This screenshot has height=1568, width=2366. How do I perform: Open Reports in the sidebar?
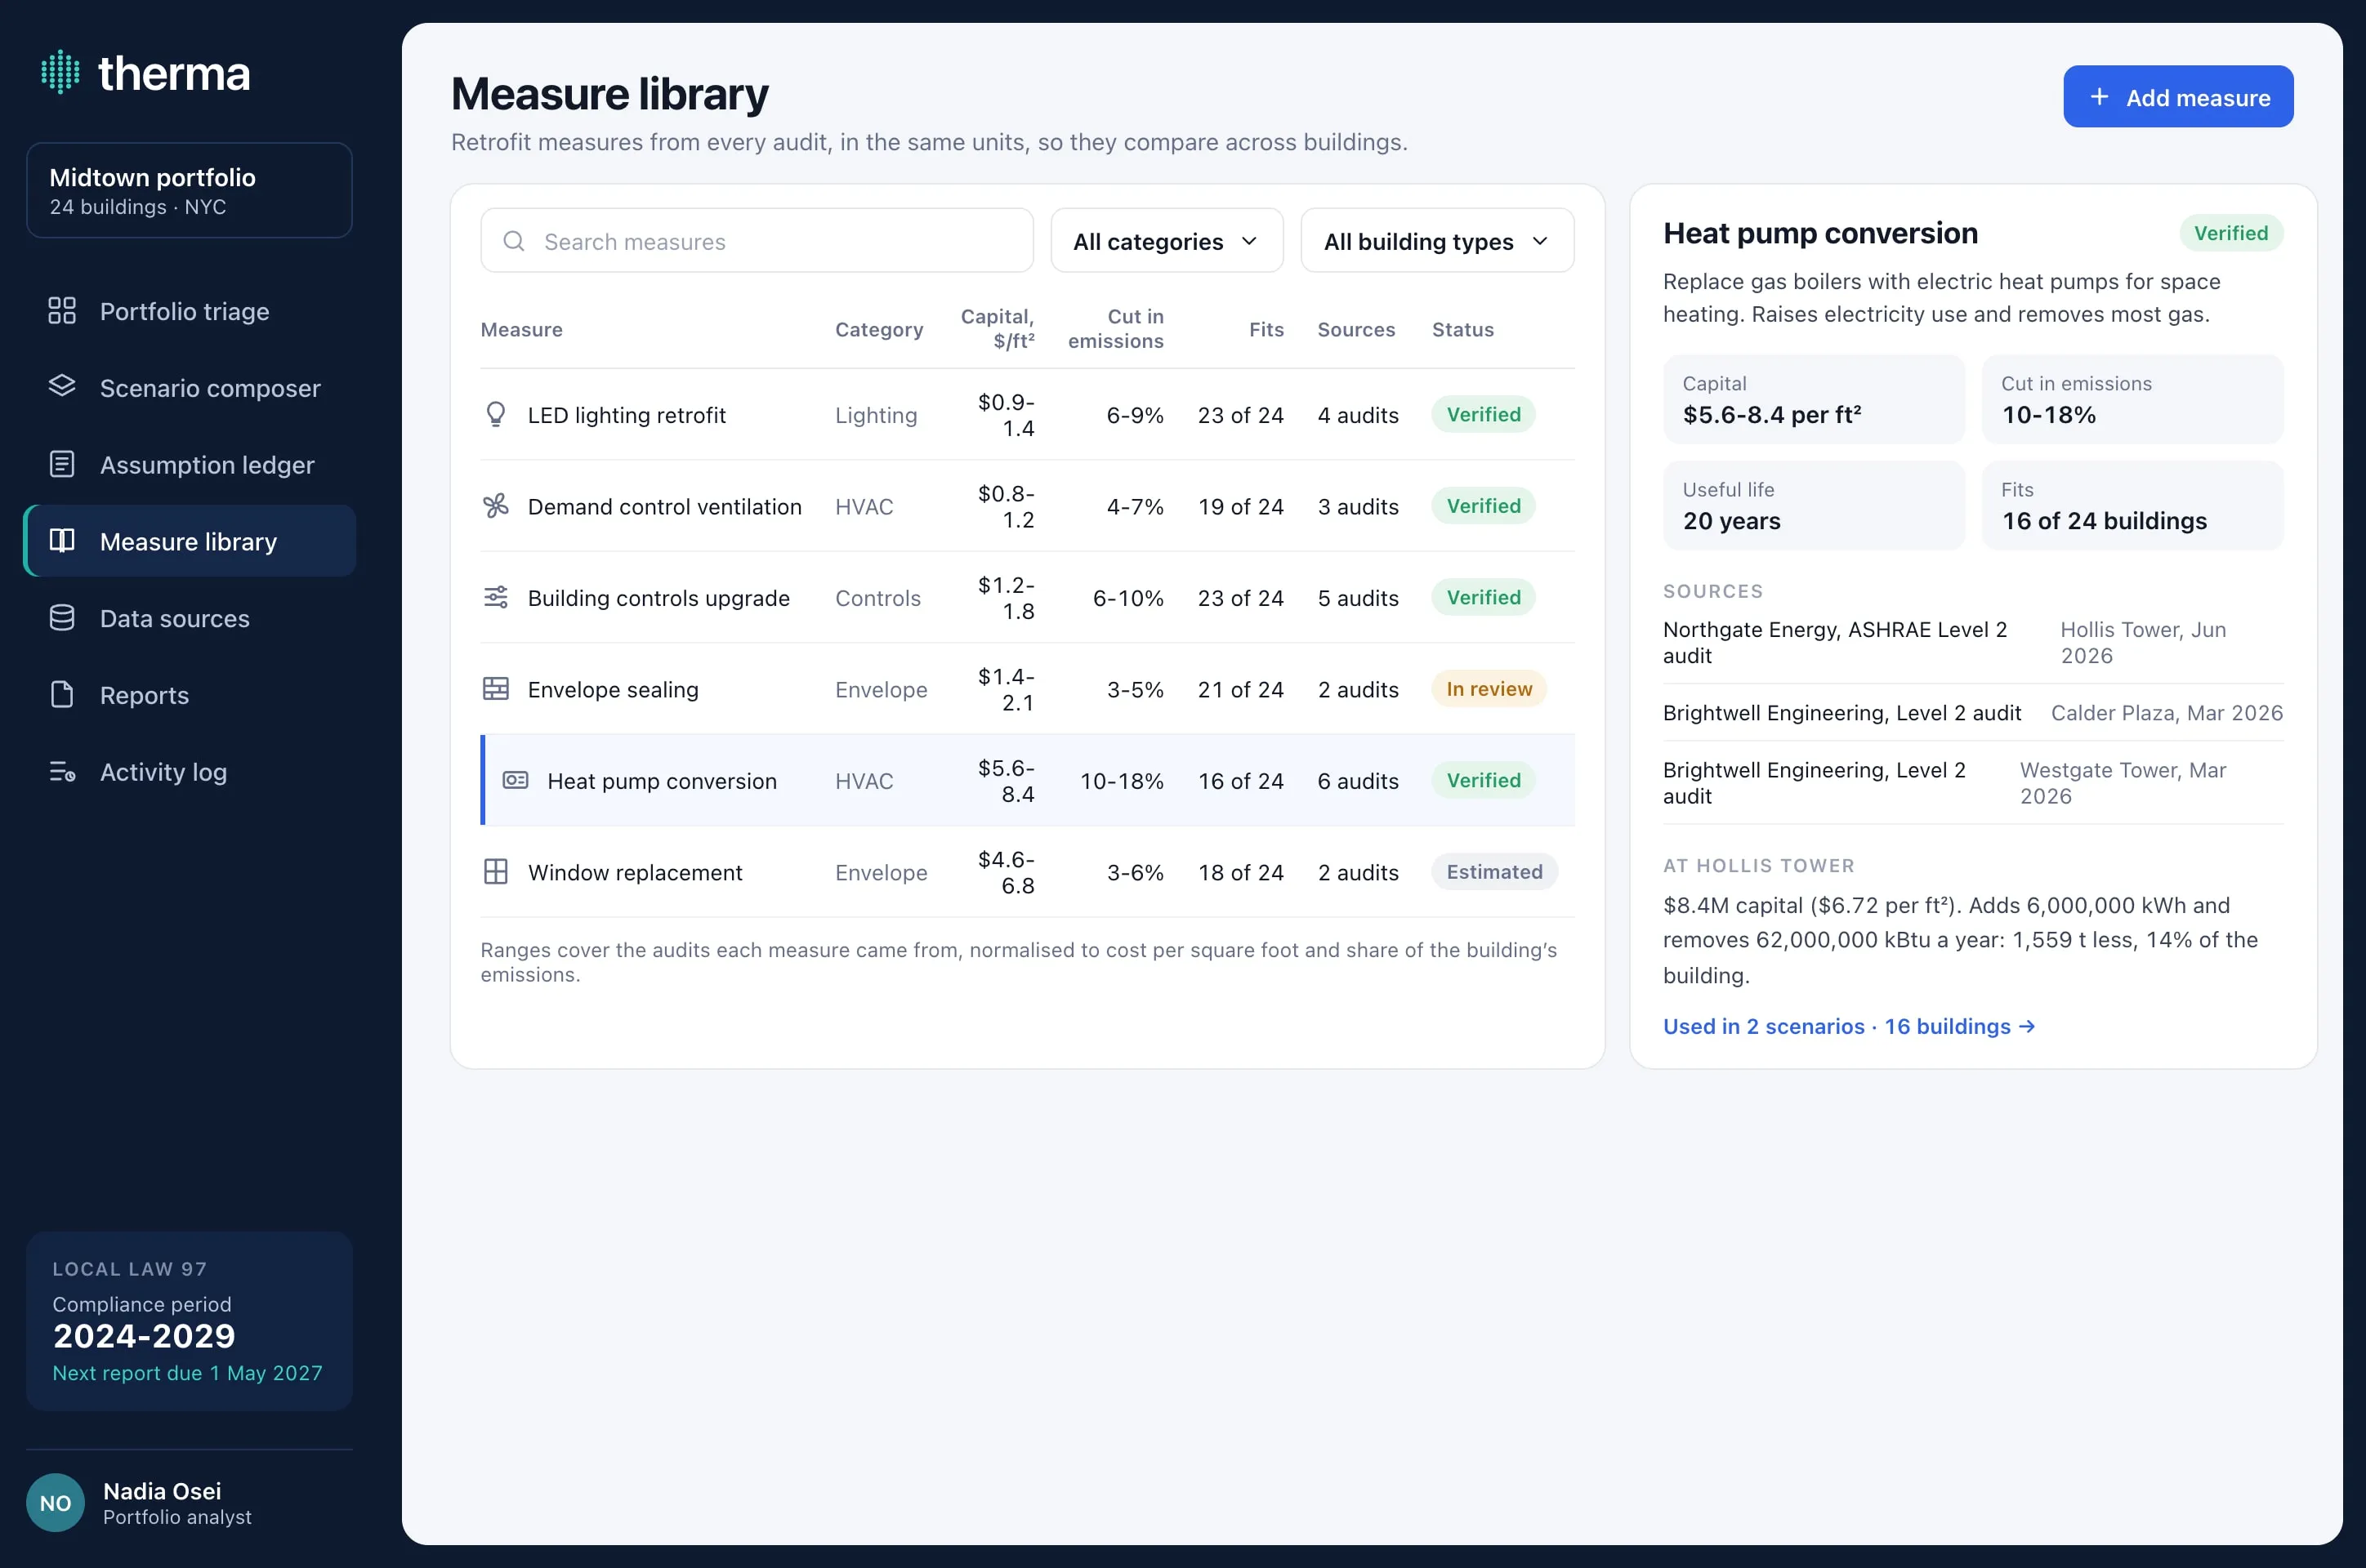(189, 694)
